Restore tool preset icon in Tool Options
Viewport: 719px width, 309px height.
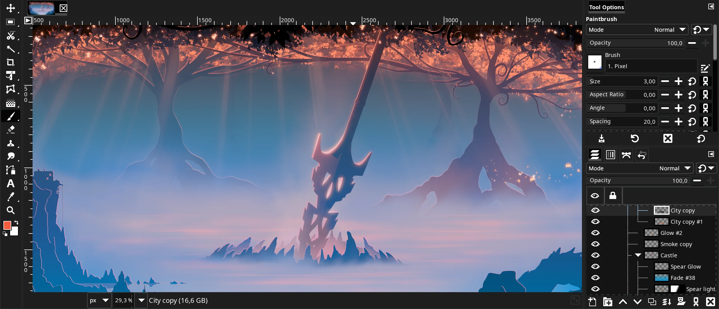point(634,138)
